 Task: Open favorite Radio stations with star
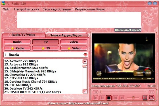tap(17, 48)
